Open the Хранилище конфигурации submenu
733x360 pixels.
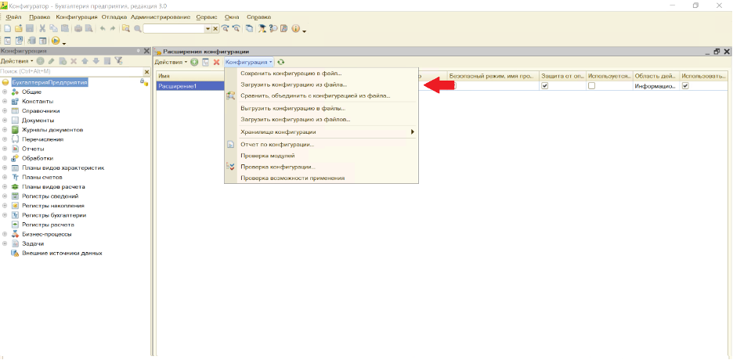coord(321,132)
